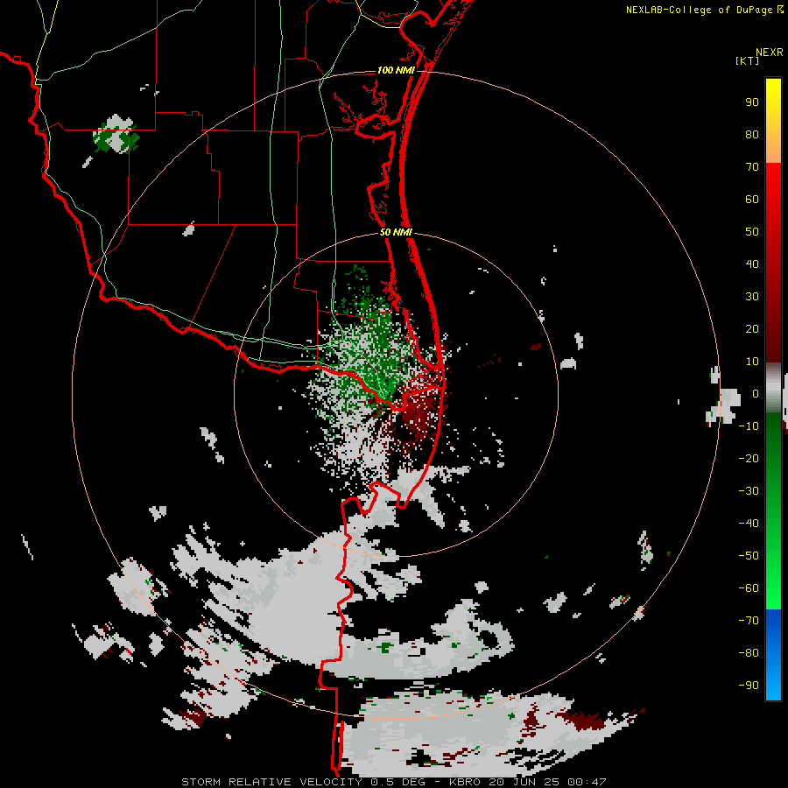This screenshot has width=788, height=788.
Task: Click the -40 value on the velocity scale
Action: click(749, 524)
